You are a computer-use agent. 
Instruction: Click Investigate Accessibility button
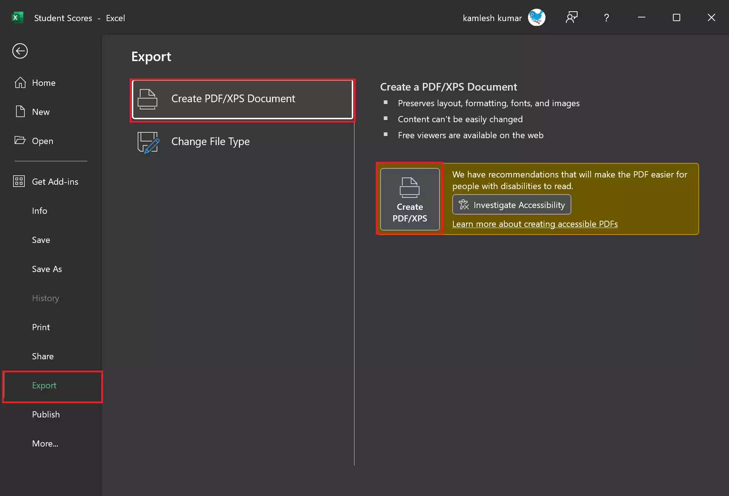(511, 205)
